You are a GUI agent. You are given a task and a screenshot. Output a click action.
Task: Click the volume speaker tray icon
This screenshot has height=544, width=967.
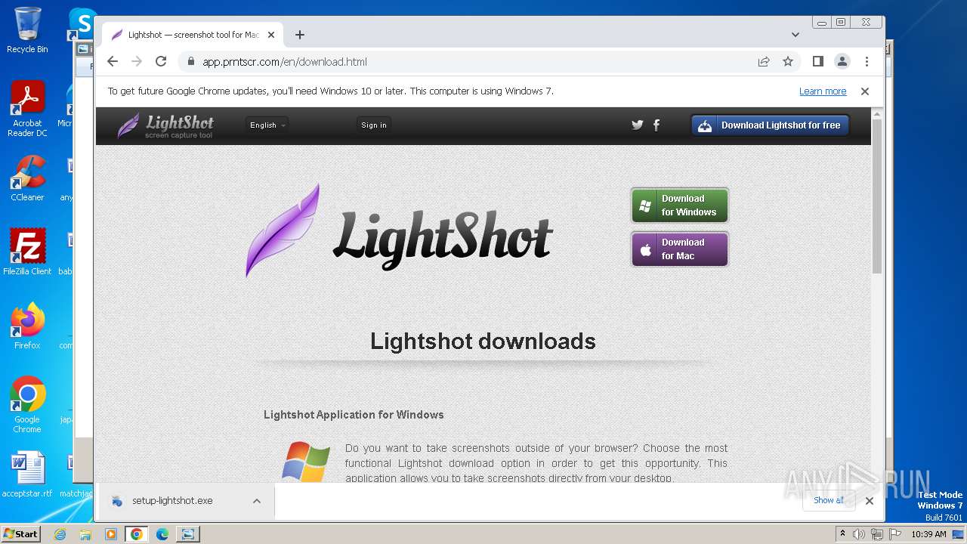[x=859, y=534]
